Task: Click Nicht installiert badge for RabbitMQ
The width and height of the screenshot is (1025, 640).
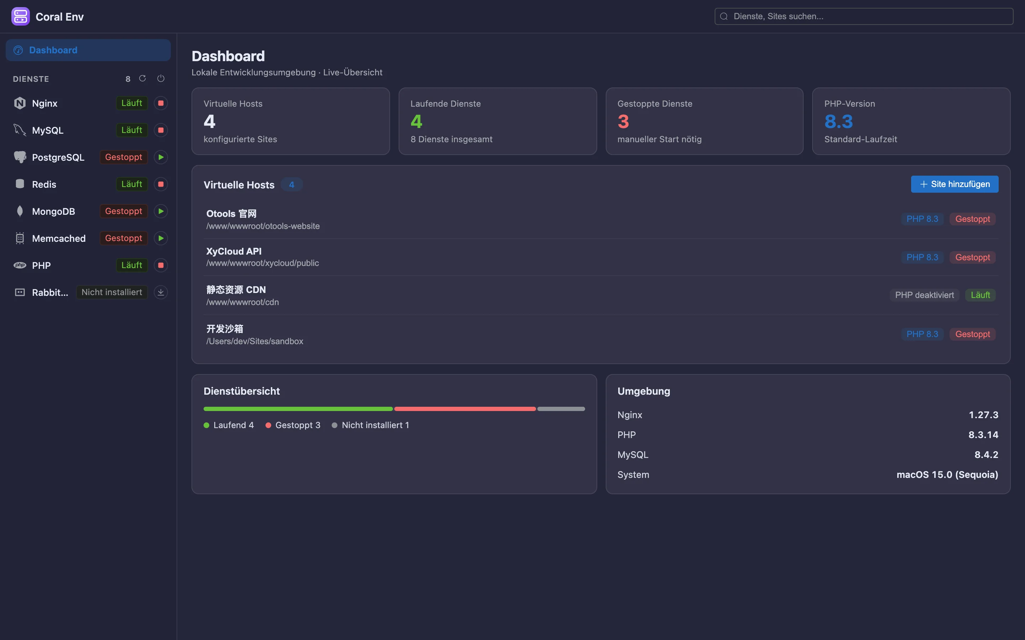Action: pyautogui.click(x=112, y=293)
